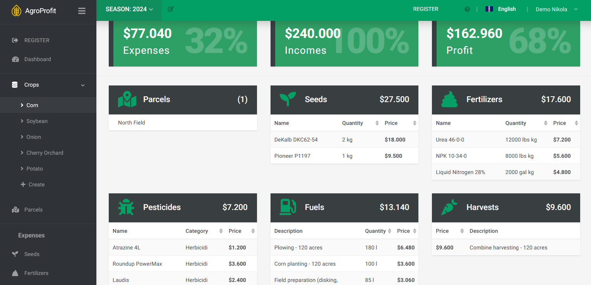Viewport: 591px width, 285px height.
Task: Click the REGISTER link in top bar
Action: [x=425, y=9]
